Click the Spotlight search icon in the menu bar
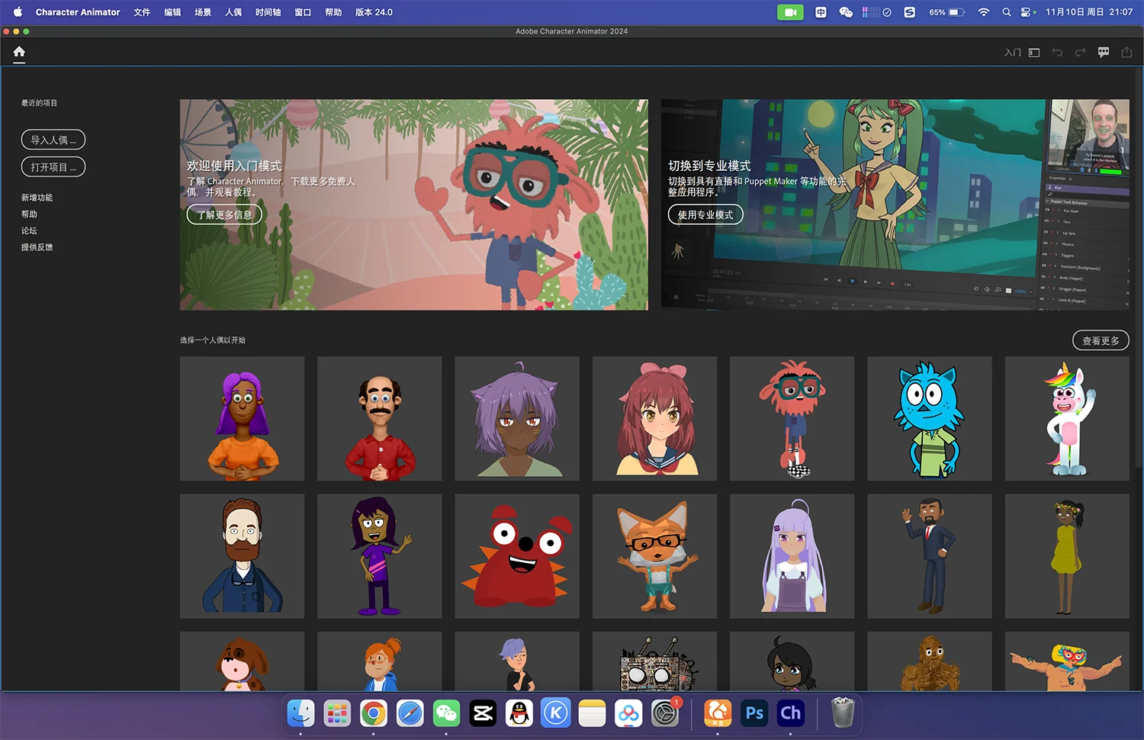Image resolution: width=1144 pixels, height=740 pixels. click(1007, 12)
